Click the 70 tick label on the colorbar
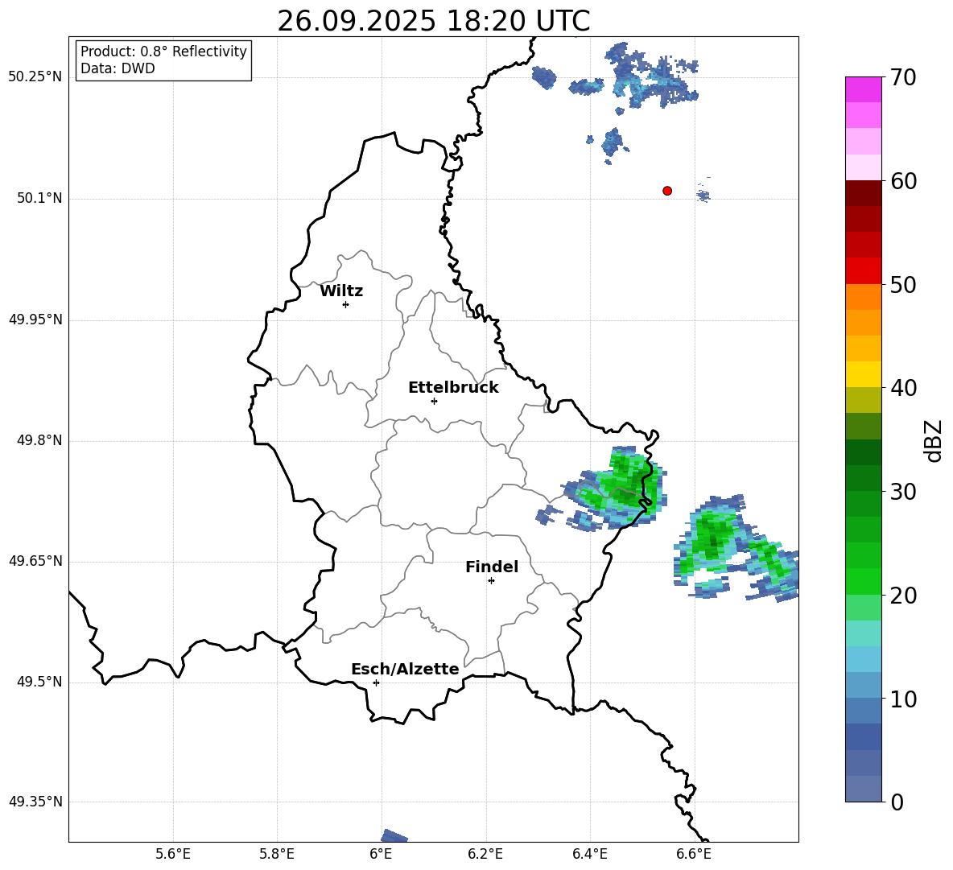Viewport: 953px width, 870px height. (x=903, y=77)
